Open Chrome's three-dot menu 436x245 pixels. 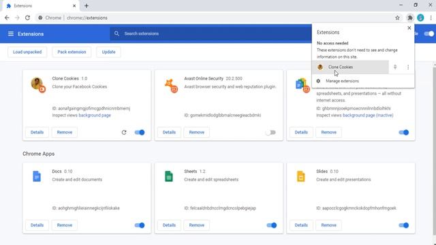tap(431, 18)
